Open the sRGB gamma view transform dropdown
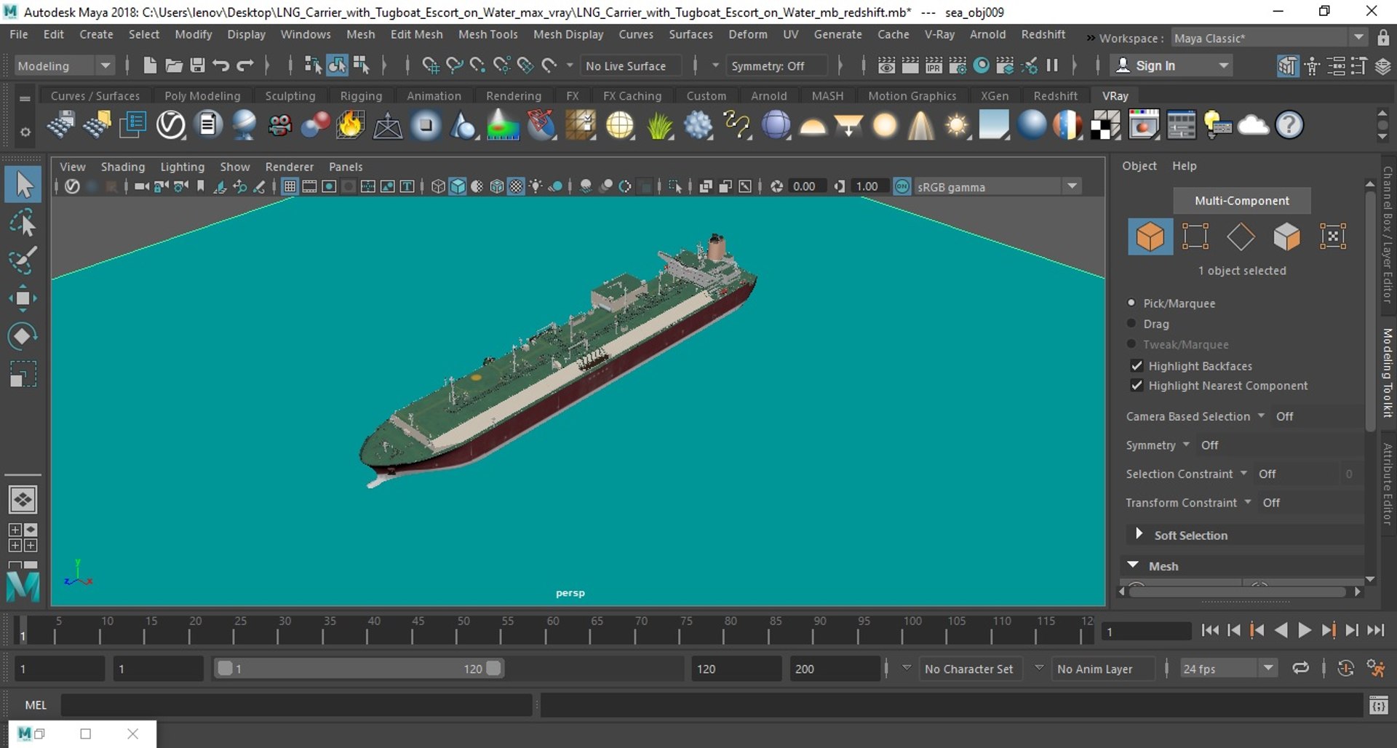The height and width of the screenshot is (748, 1397). pos(997,186)
